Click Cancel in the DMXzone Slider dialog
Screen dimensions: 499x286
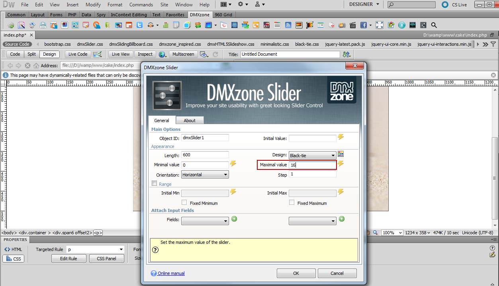[x=337, y=273]
